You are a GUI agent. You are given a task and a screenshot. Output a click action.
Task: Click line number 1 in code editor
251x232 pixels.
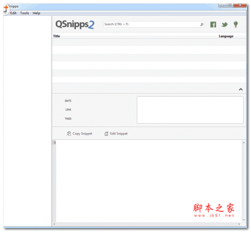tap(55, 142)
